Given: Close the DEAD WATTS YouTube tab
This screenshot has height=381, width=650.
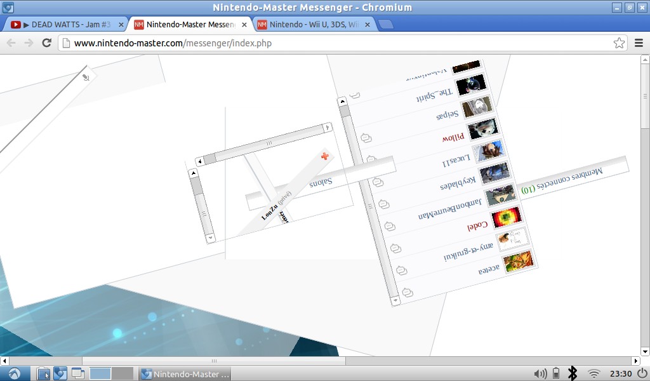Looking at the screenshot, I should [121, 25].
